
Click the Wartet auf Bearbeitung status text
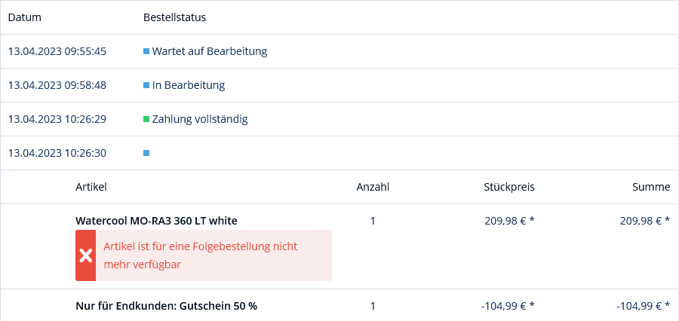click(x=209, y=51)
